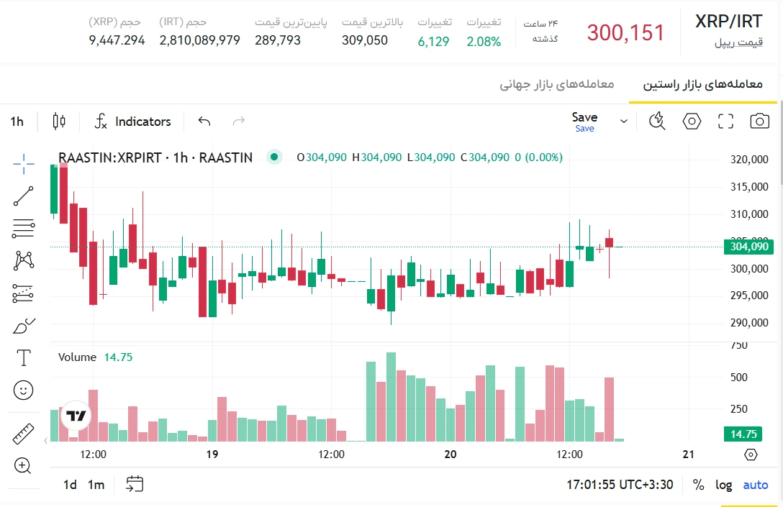Click the 14.75 volume axis label
The width and height of the screenshot is (783, 507).
[743, 434]
